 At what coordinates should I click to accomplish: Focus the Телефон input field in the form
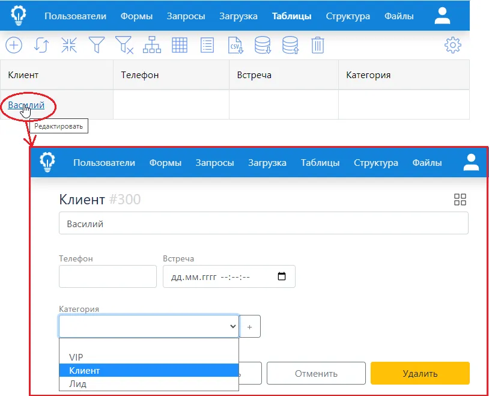[108, 276]
